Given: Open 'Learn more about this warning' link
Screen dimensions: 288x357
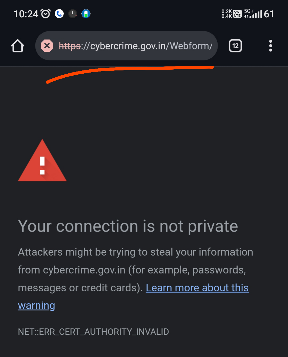Looking at the screenshot, I should 197,288.
